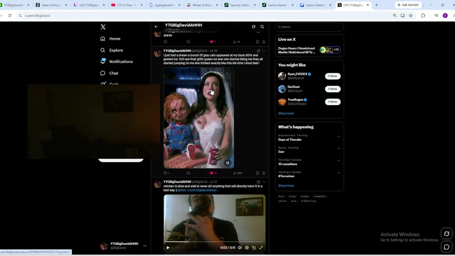Switch to the Security Settings tab

[240, 5]
